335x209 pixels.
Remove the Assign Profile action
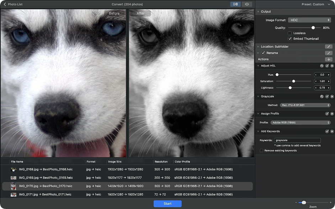pyautogui.click(x=332, y=114)
